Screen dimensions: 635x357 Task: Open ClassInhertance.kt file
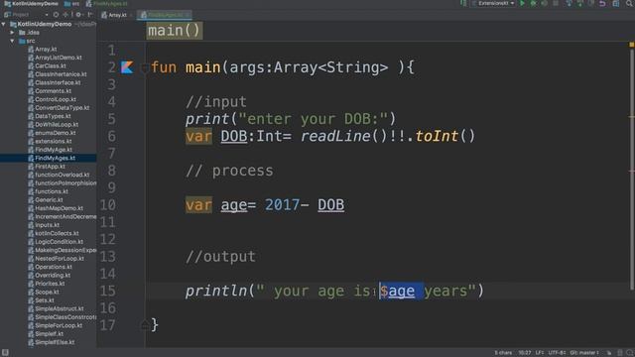[x=61, y=74]
